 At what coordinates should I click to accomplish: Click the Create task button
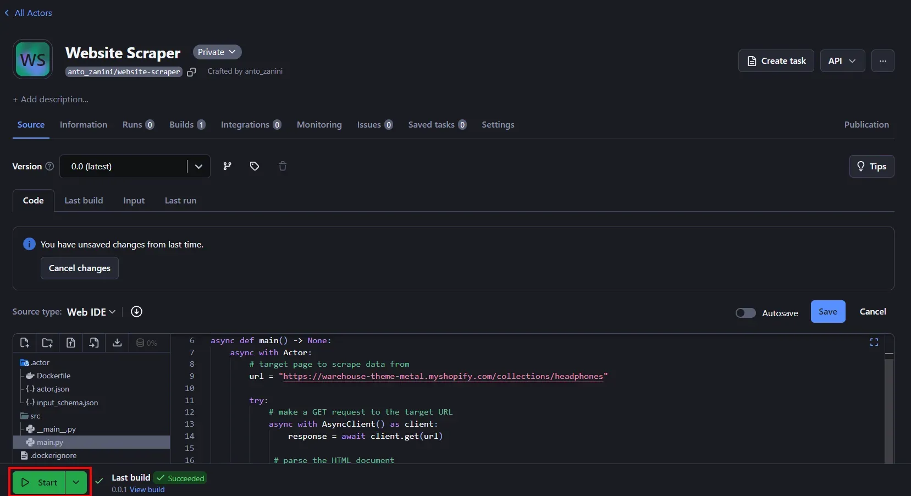point(776,61)
